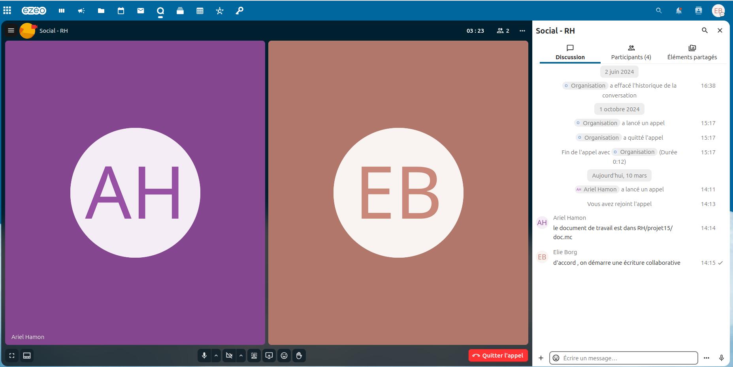Open the Announcements megaphone app

[81, 11]
